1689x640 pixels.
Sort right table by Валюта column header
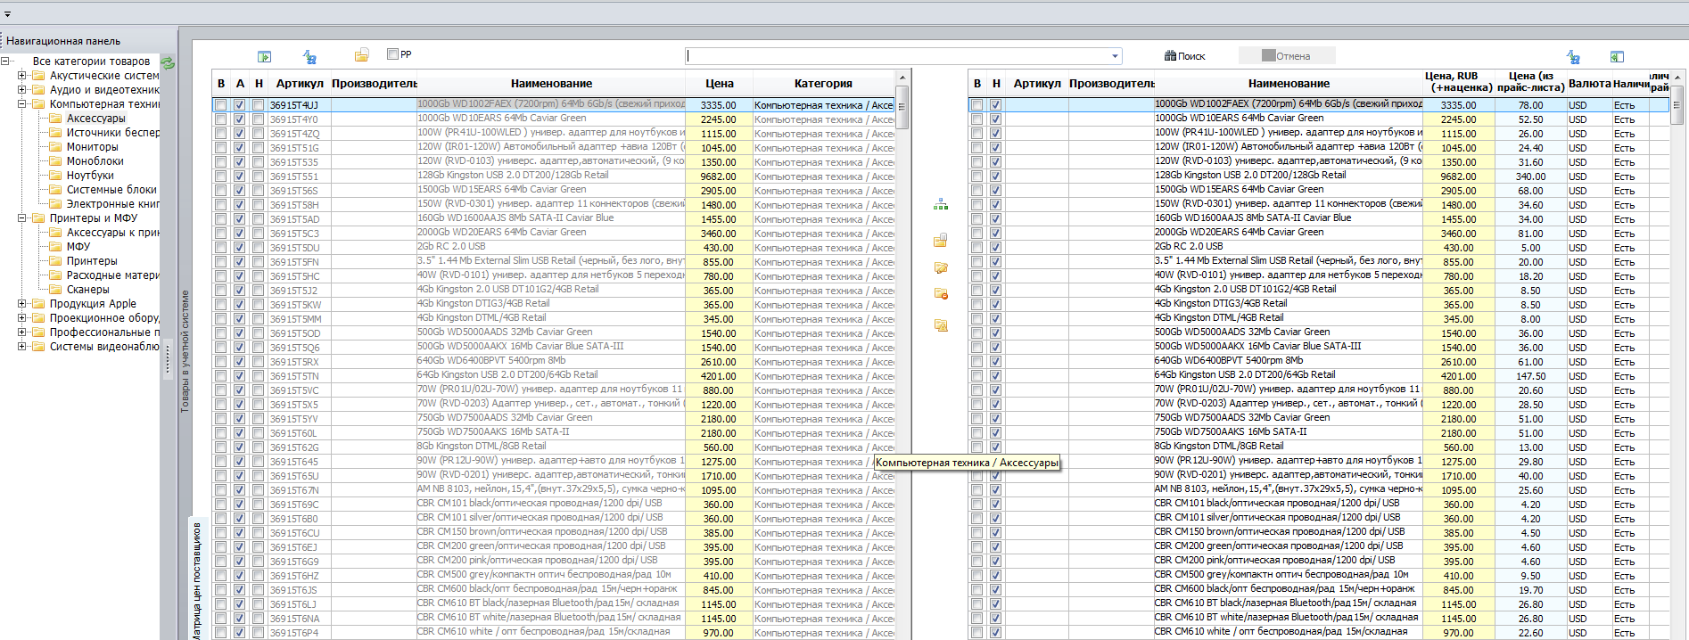pos(1590,84)
